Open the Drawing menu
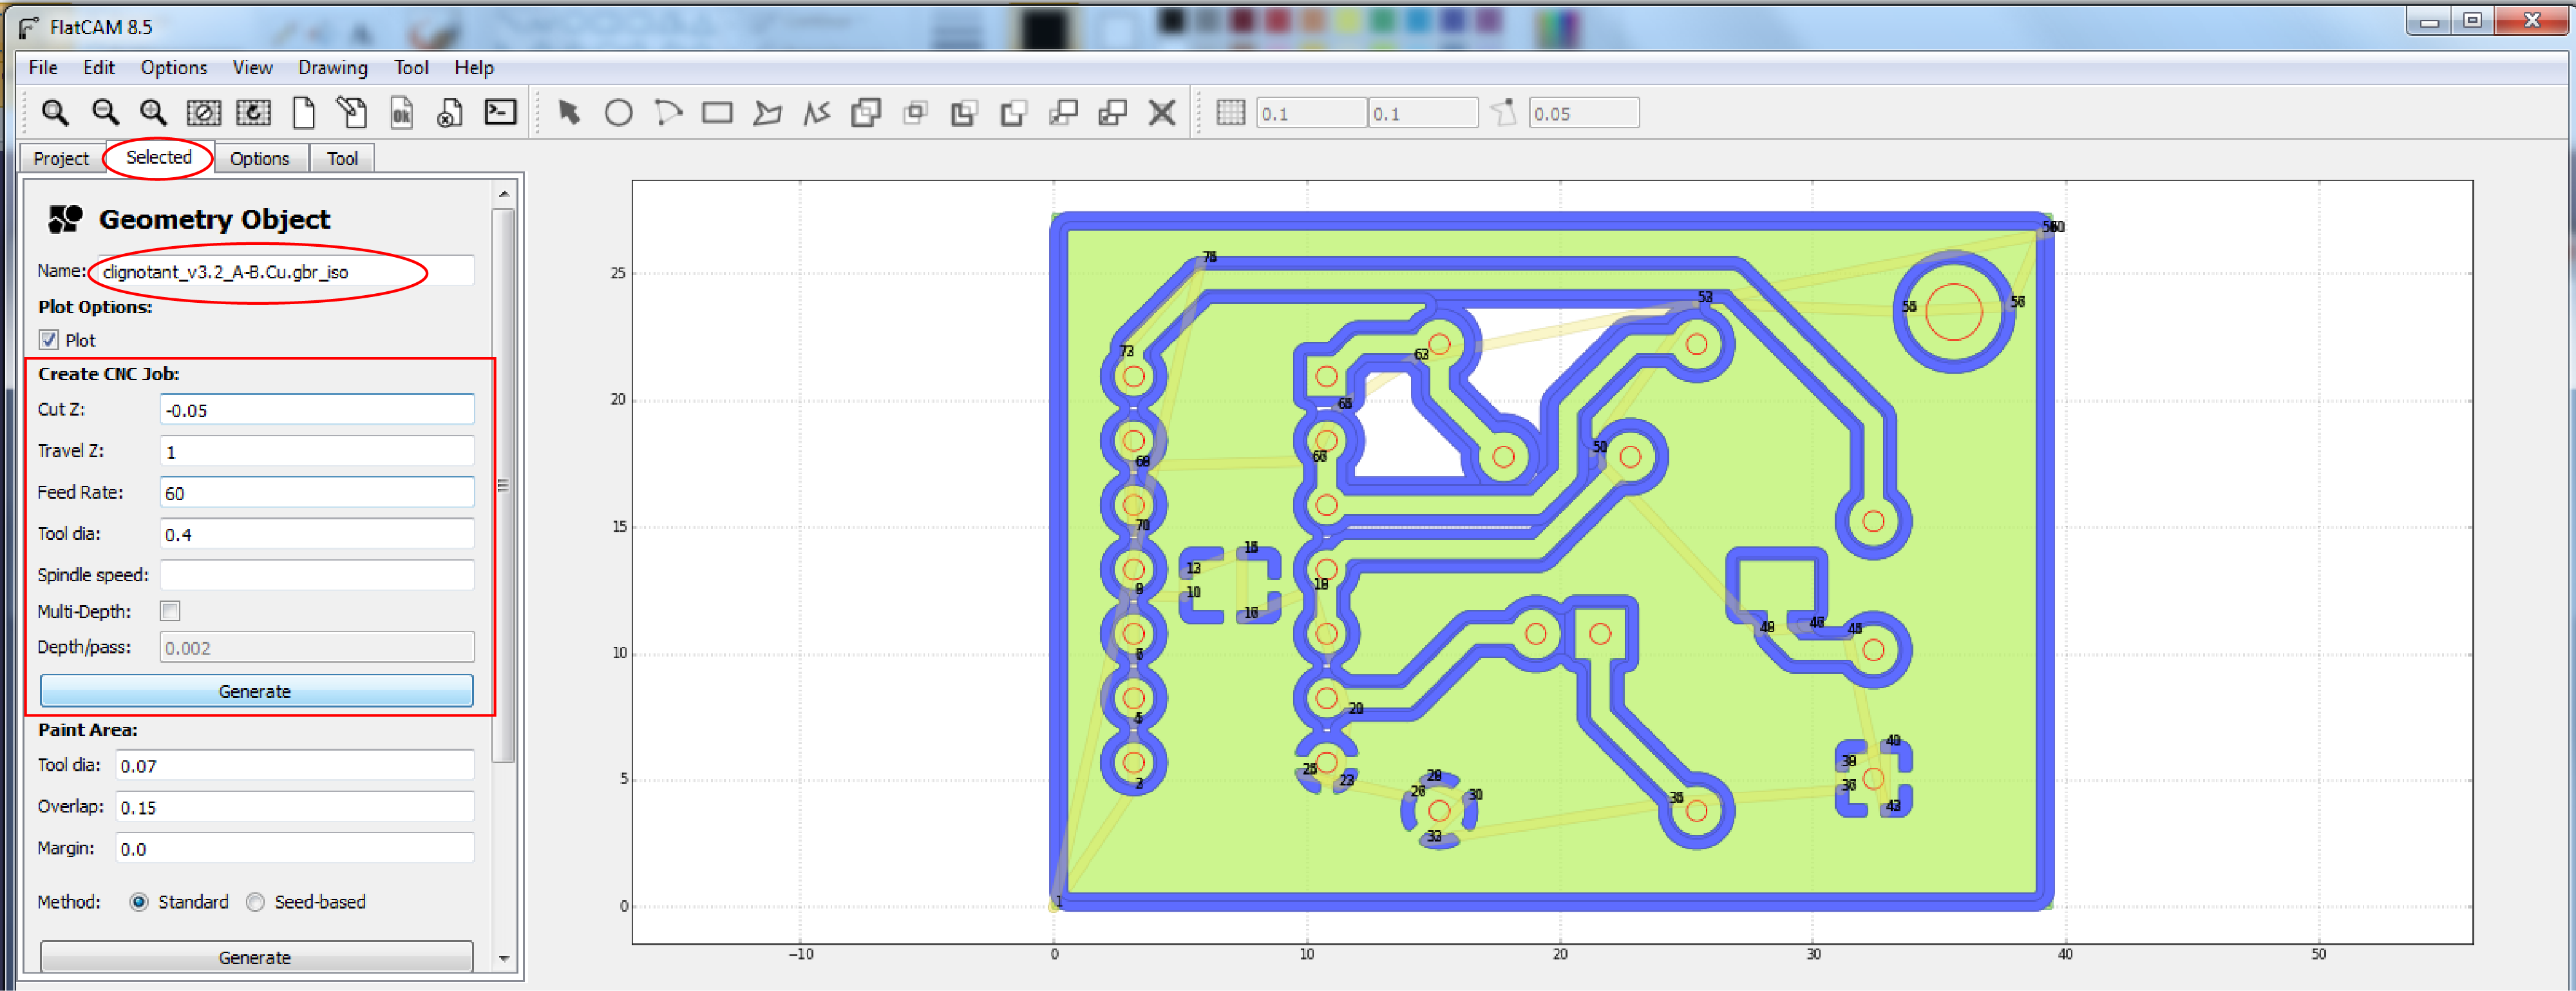Image resolution: width=2576 pixels, height=991 pixels. (x=332, y=67)
